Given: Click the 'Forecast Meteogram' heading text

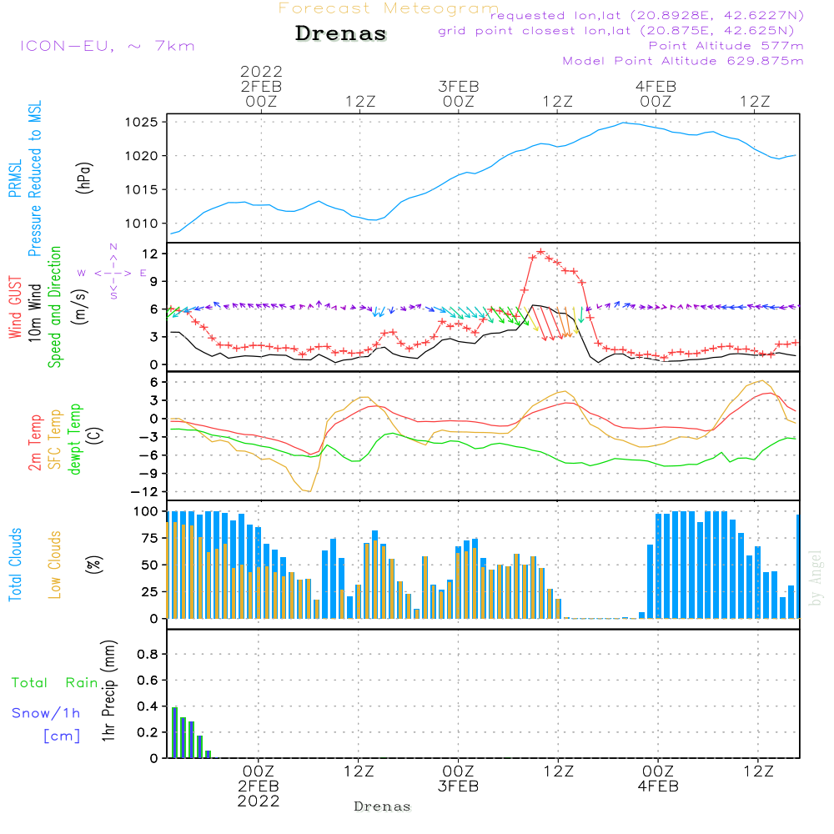Looking at the screenshot, I should 389,8.
